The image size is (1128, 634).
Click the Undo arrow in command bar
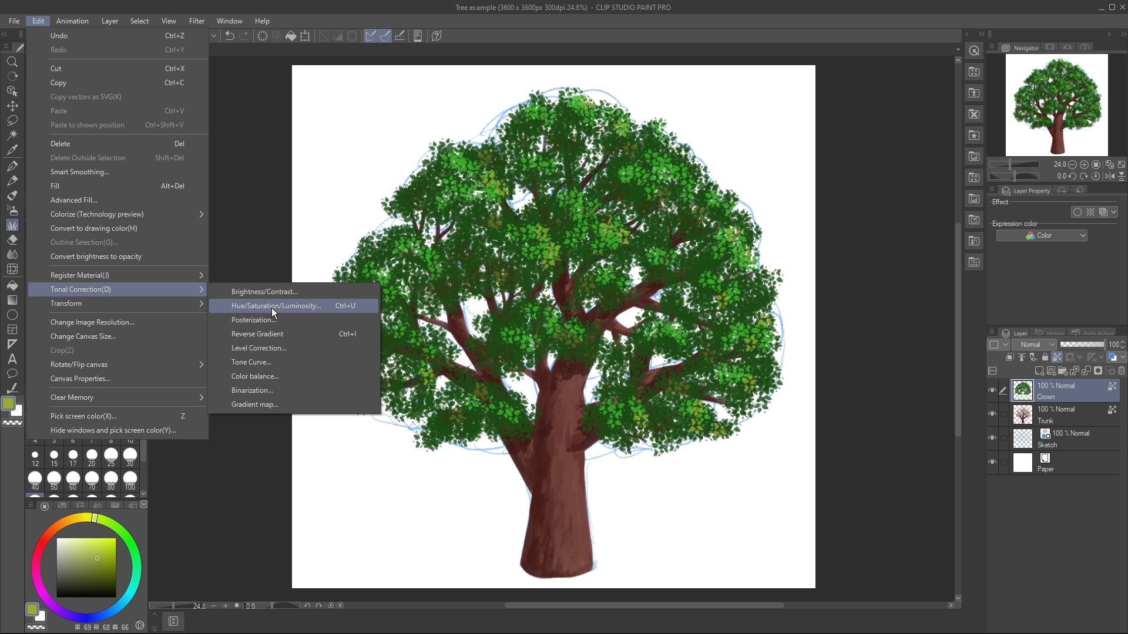(230, 36)
